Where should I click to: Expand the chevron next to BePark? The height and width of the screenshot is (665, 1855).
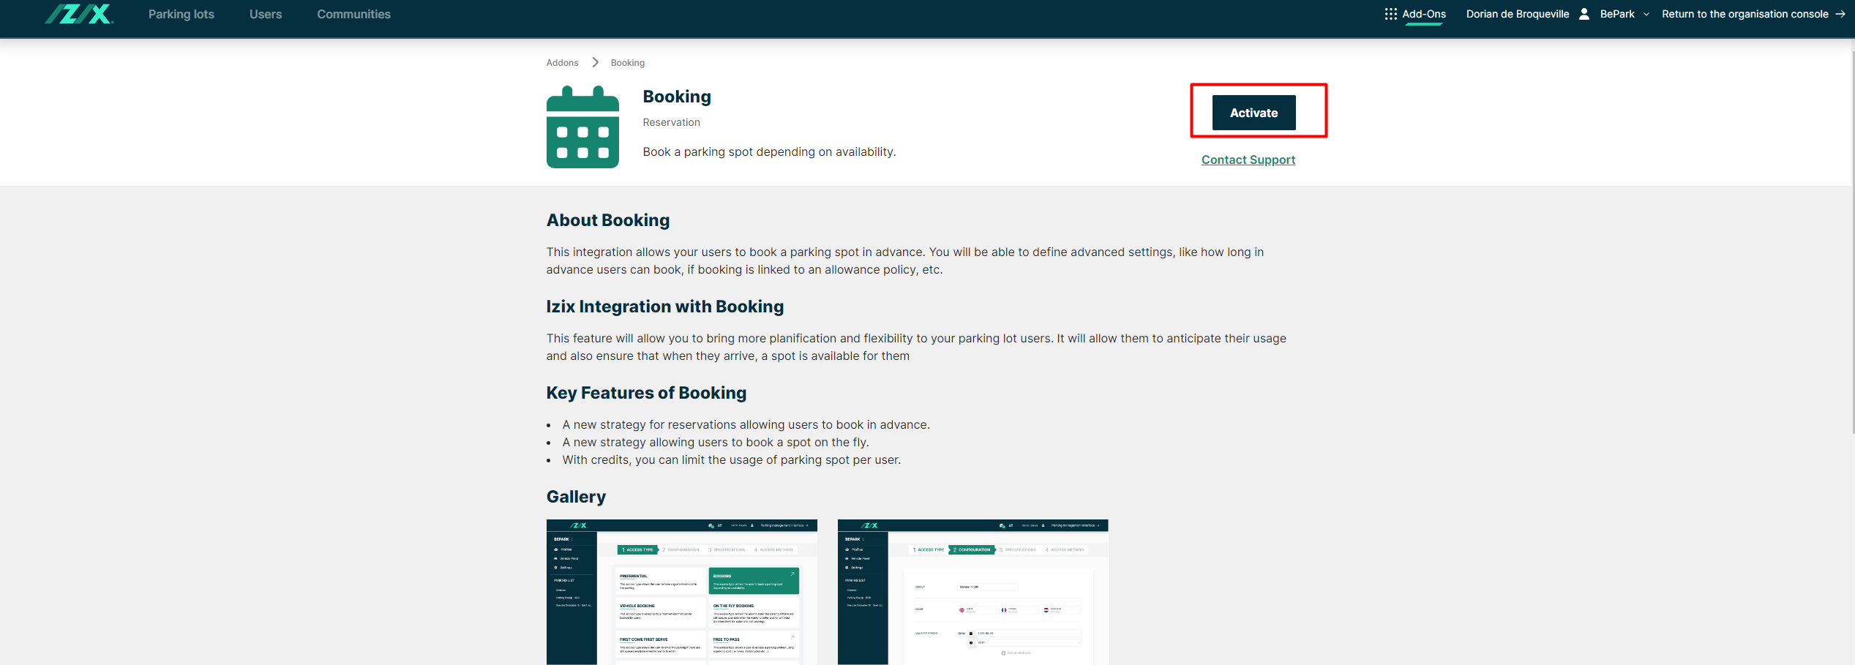coord(1646,14)
